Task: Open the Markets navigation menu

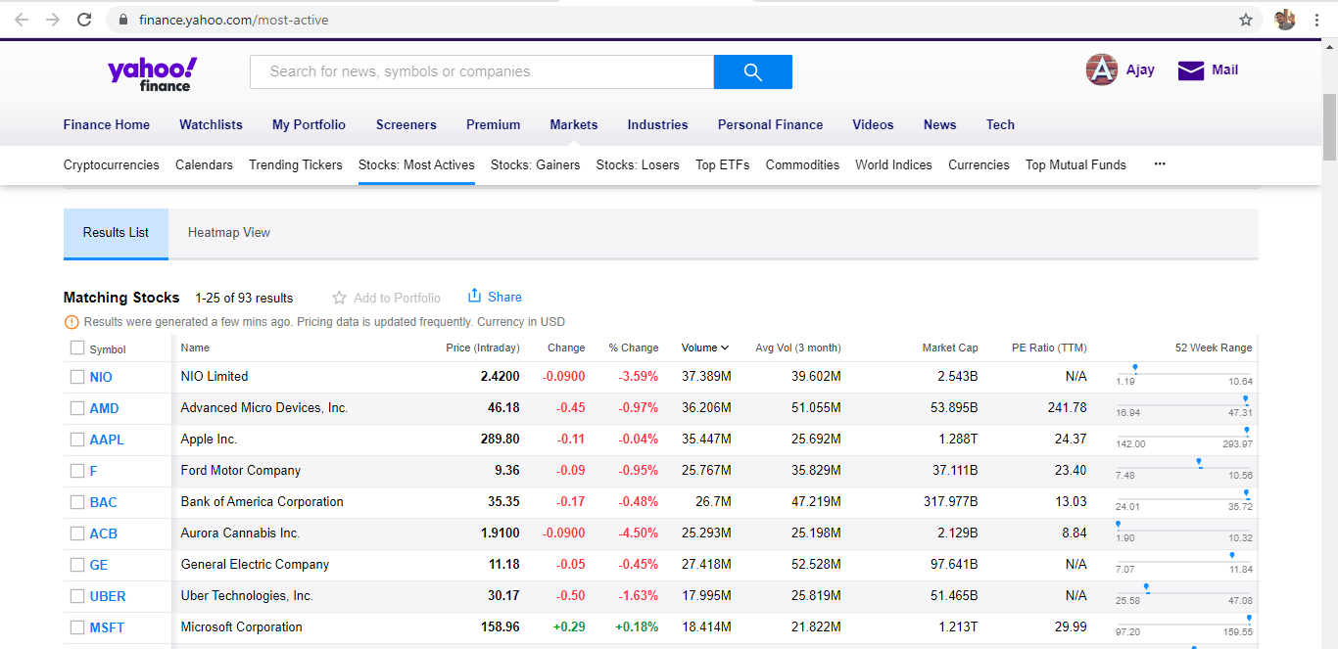Action: [x=574, y=124]
